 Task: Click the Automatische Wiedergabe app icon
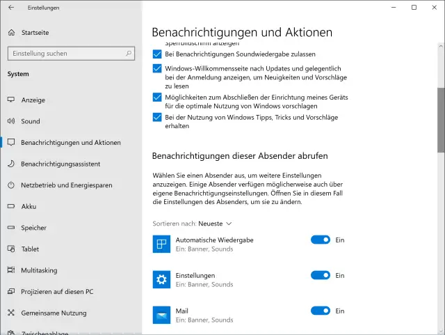(161, 244)
